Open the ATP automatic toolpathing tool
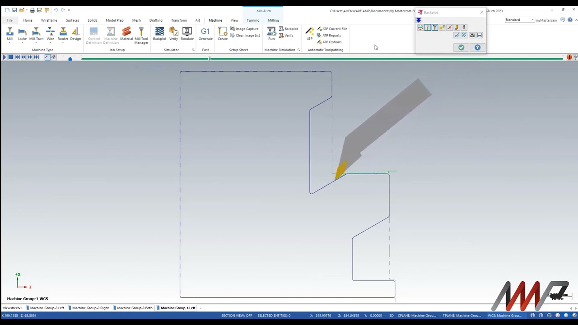The width and height of the screenshot is (578, 325). (310, 34)
